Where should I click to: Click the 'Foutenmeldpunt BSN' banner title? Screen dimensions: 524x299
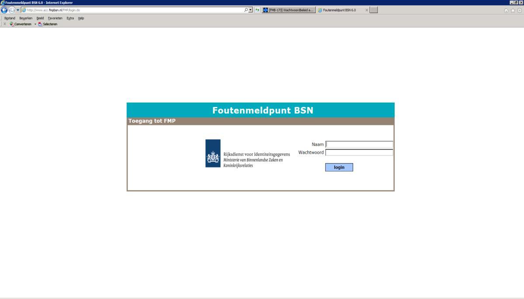tap(263, 110)
